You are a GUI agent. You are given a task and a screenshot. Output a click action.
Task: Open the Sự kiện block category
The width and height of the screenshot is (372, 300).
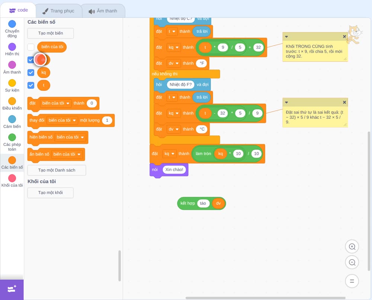pos(12,86)
